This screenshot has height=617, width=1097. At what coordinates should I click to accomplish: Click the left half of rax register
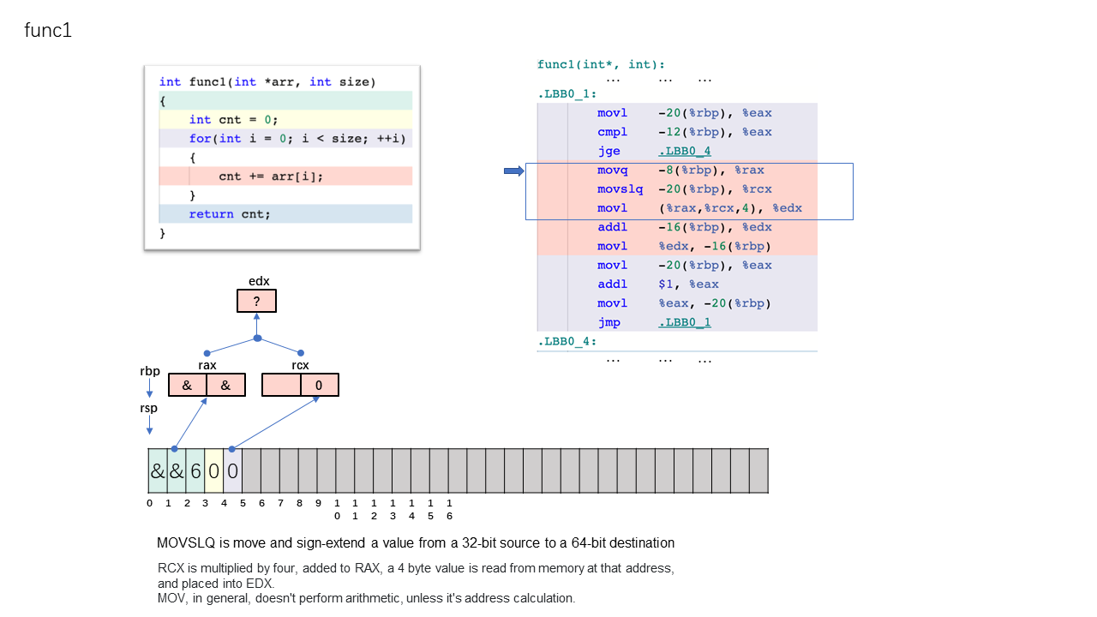click(188, 385)
